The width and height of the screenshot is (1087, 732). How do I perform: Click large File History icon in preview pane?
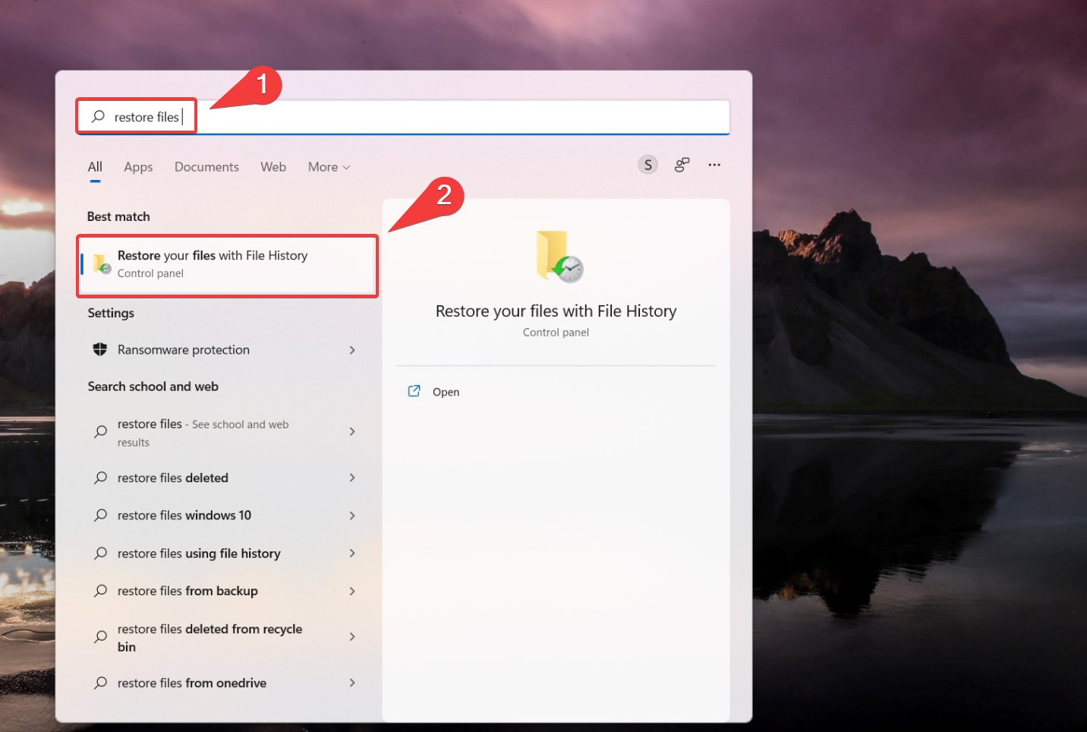tap(559, 257)
